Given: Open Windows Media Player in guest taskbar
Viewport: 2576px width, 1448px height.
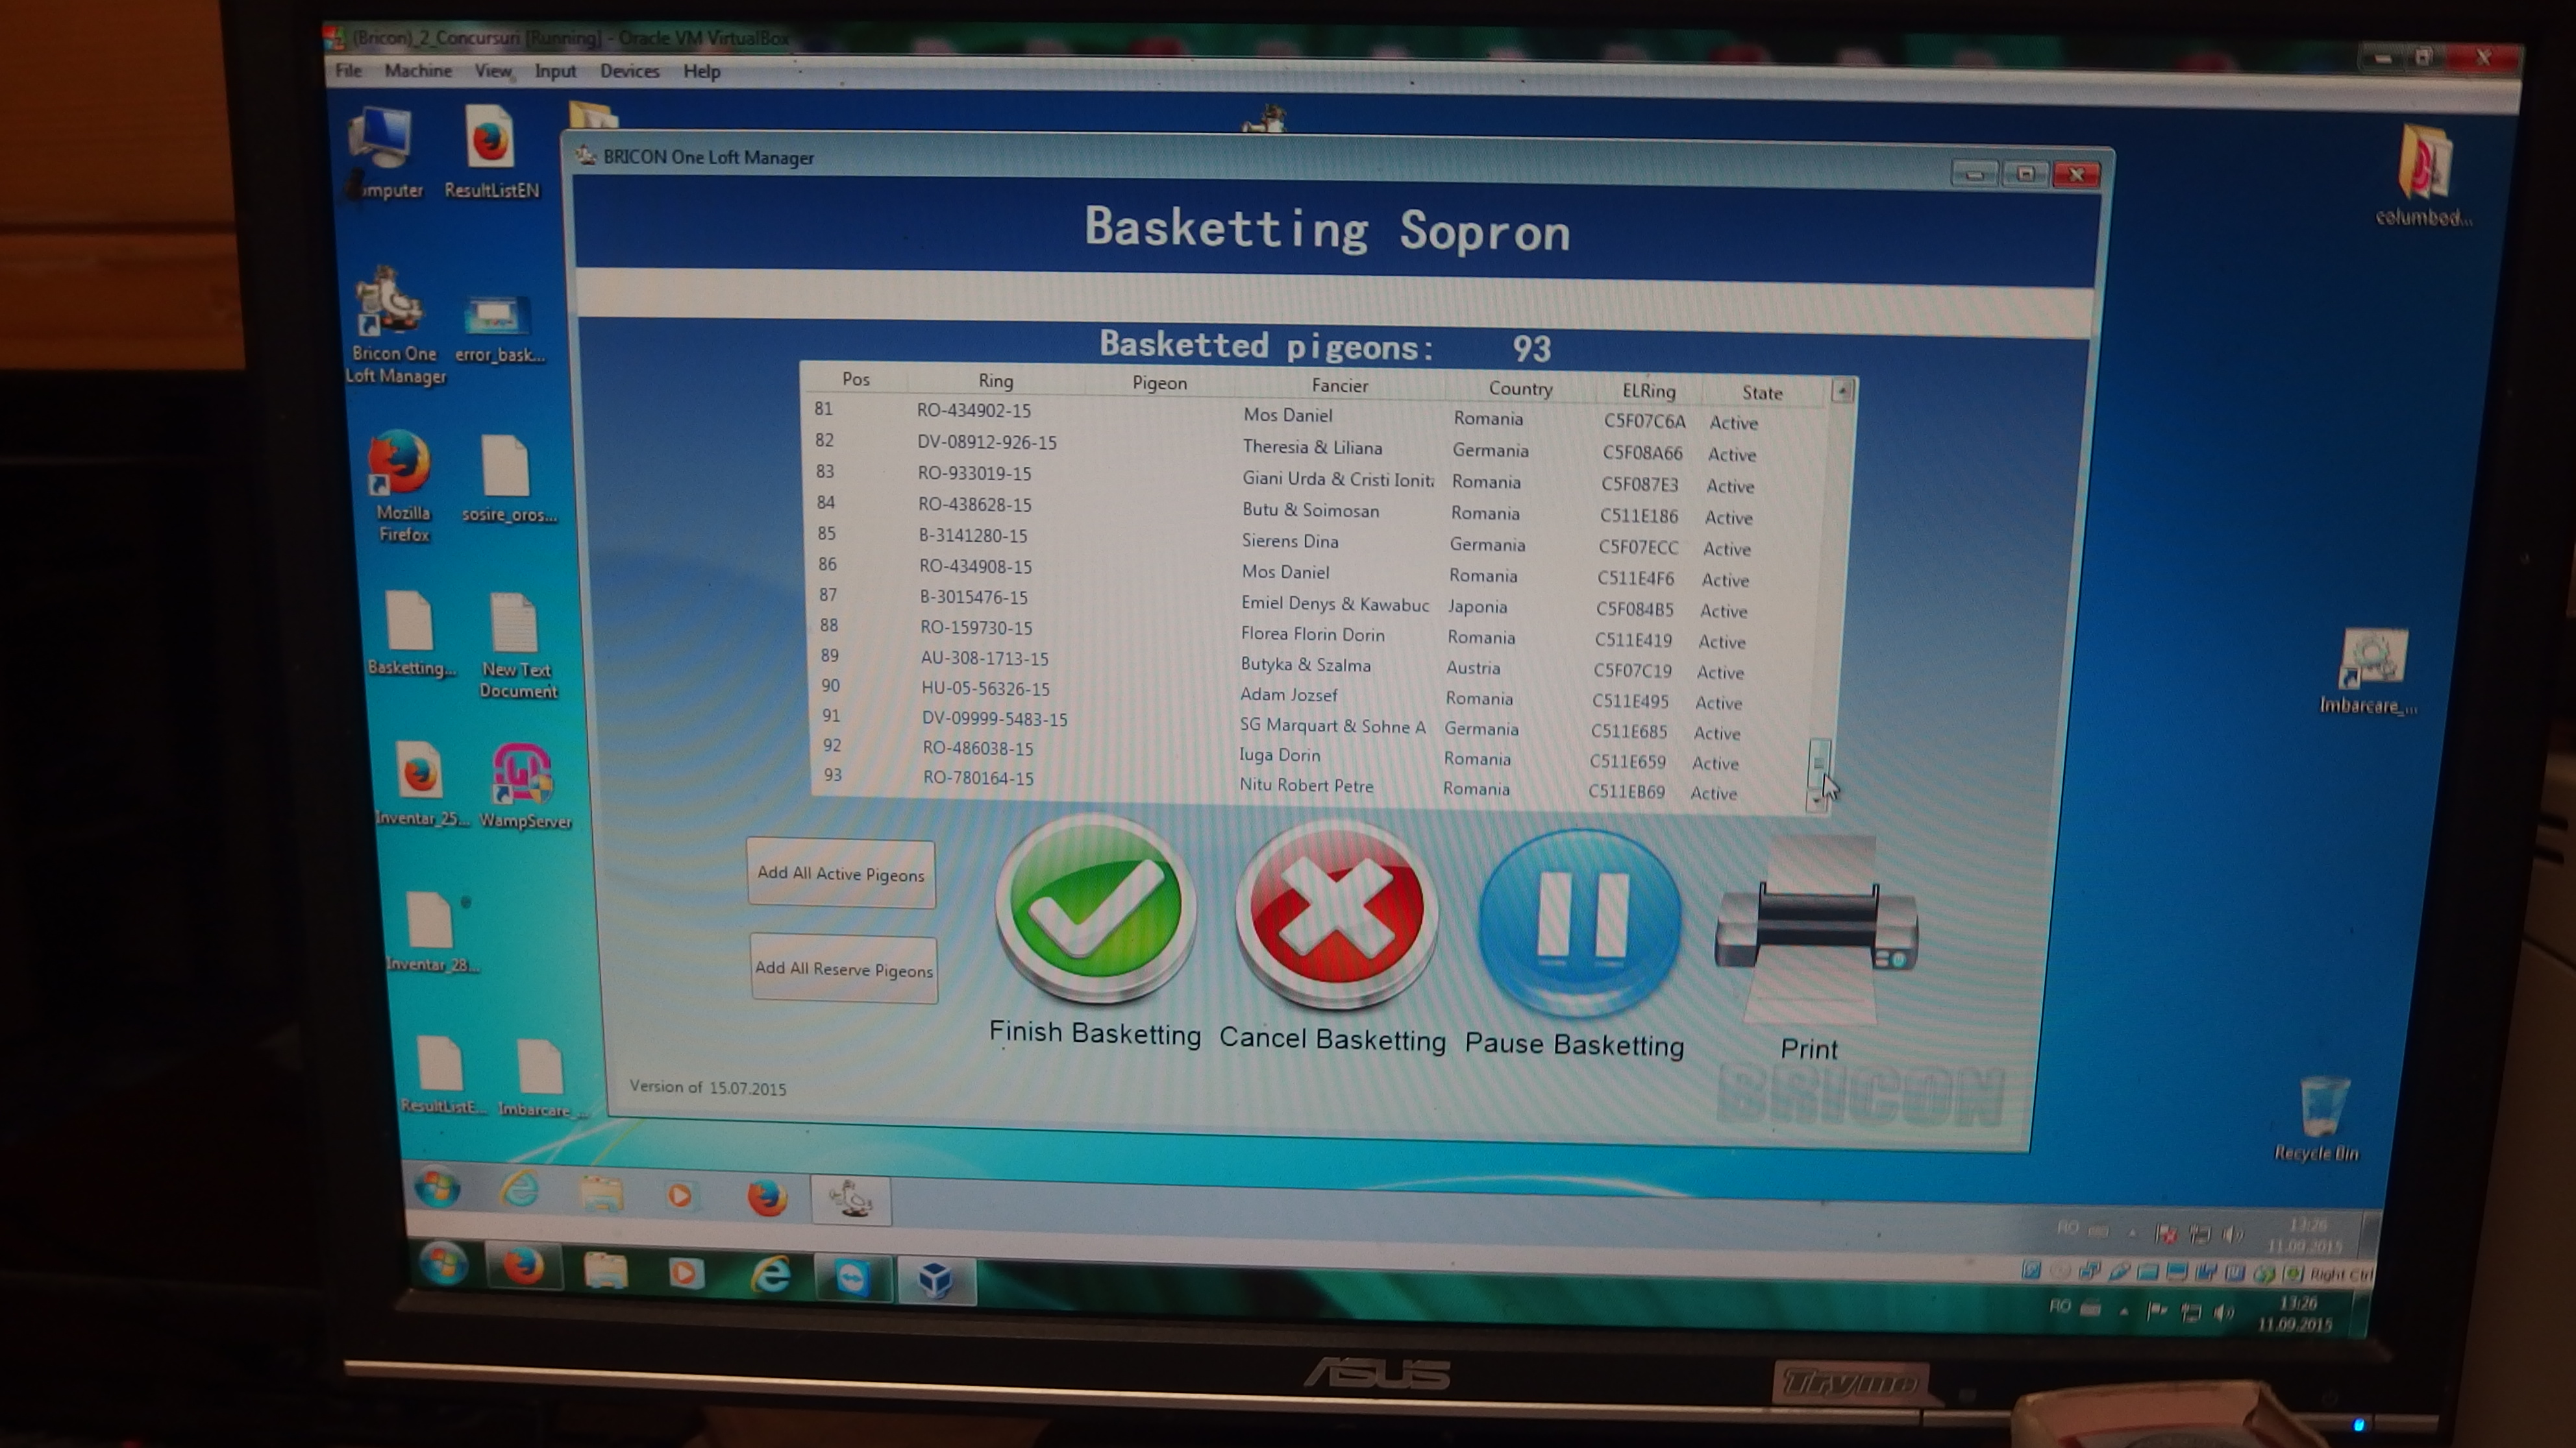Looking at the screenshot, I should (x=680, y=1196).
